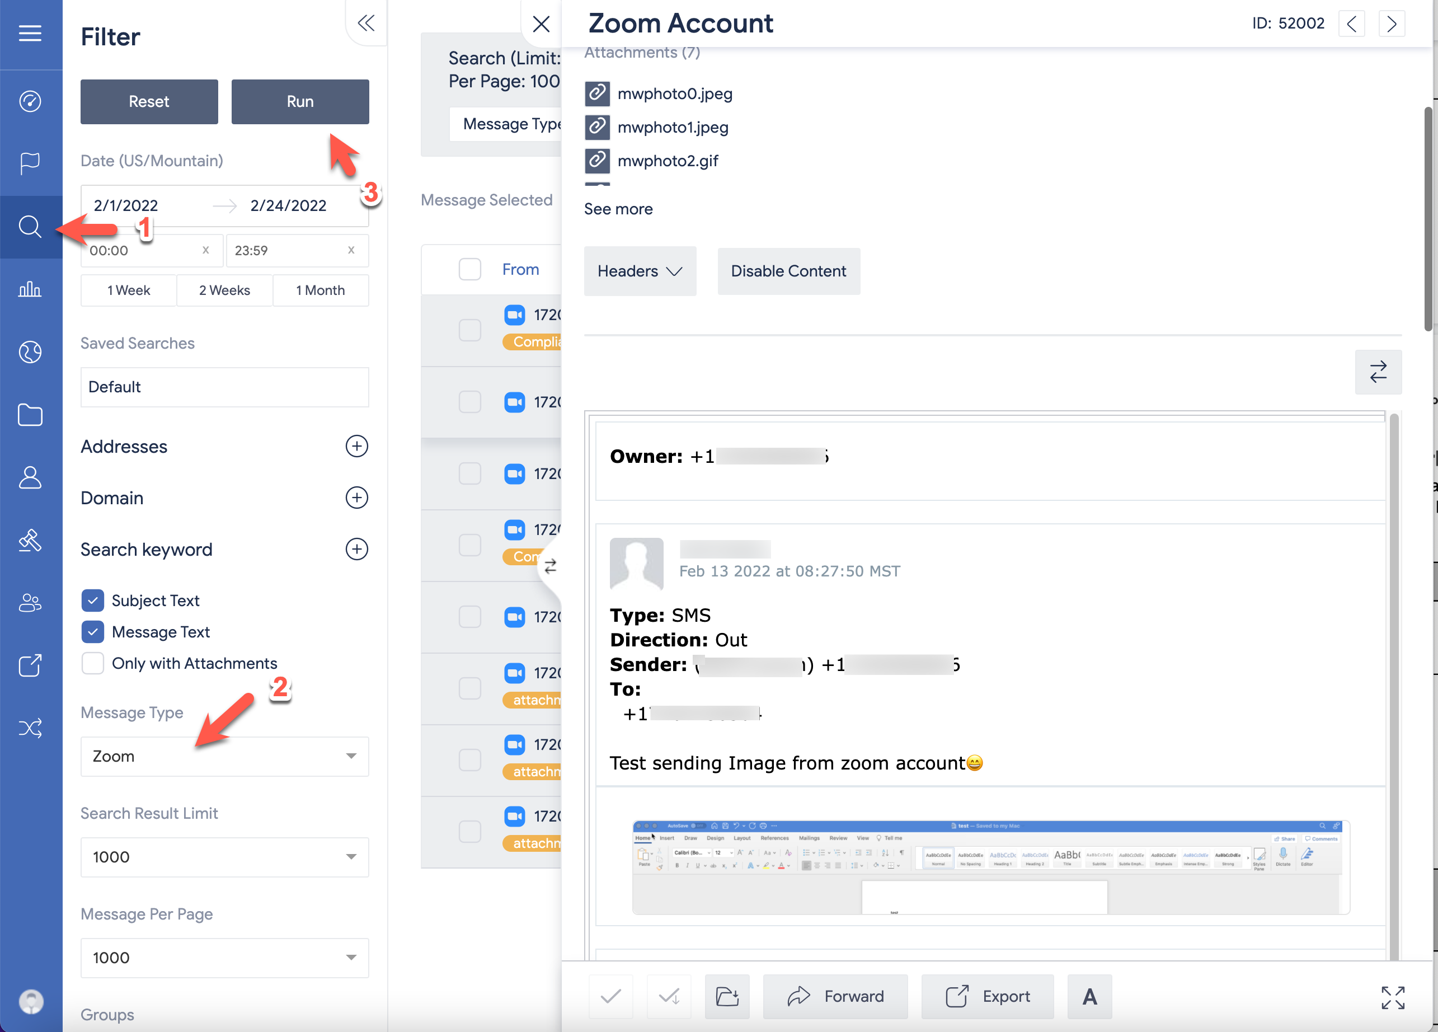Select the second message row checkbox

point(470,401)
